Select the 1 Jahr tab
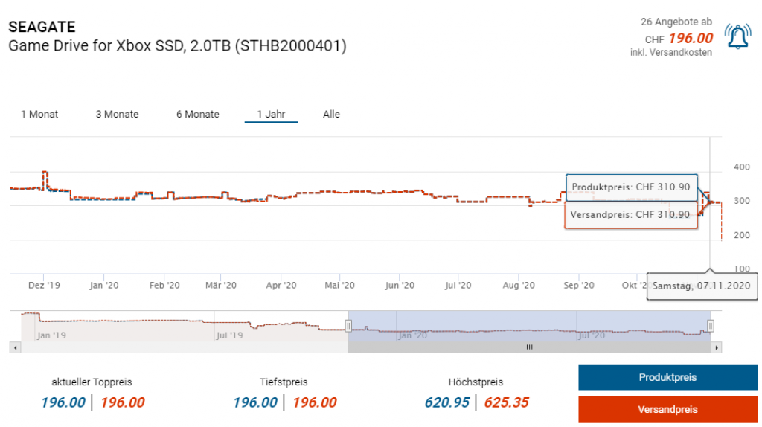Viewport: 762px width, 427px height. 271,114
